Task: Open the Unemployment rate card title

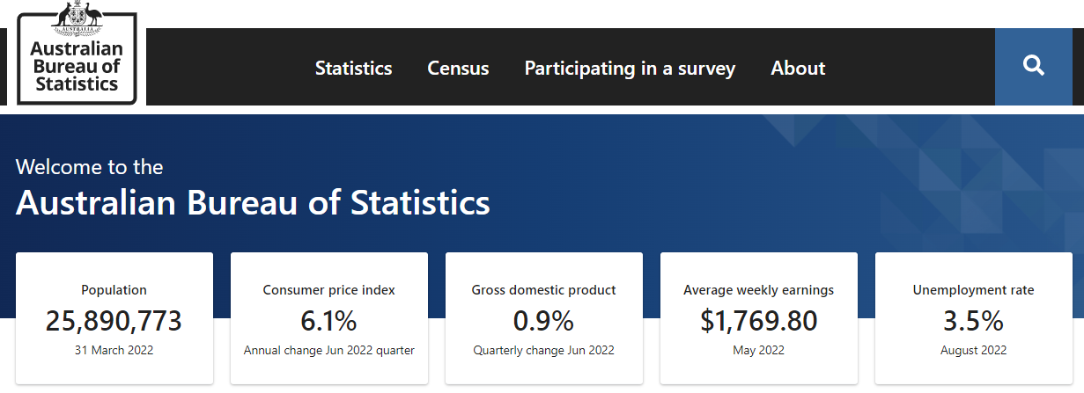Action: pos(974,290)
